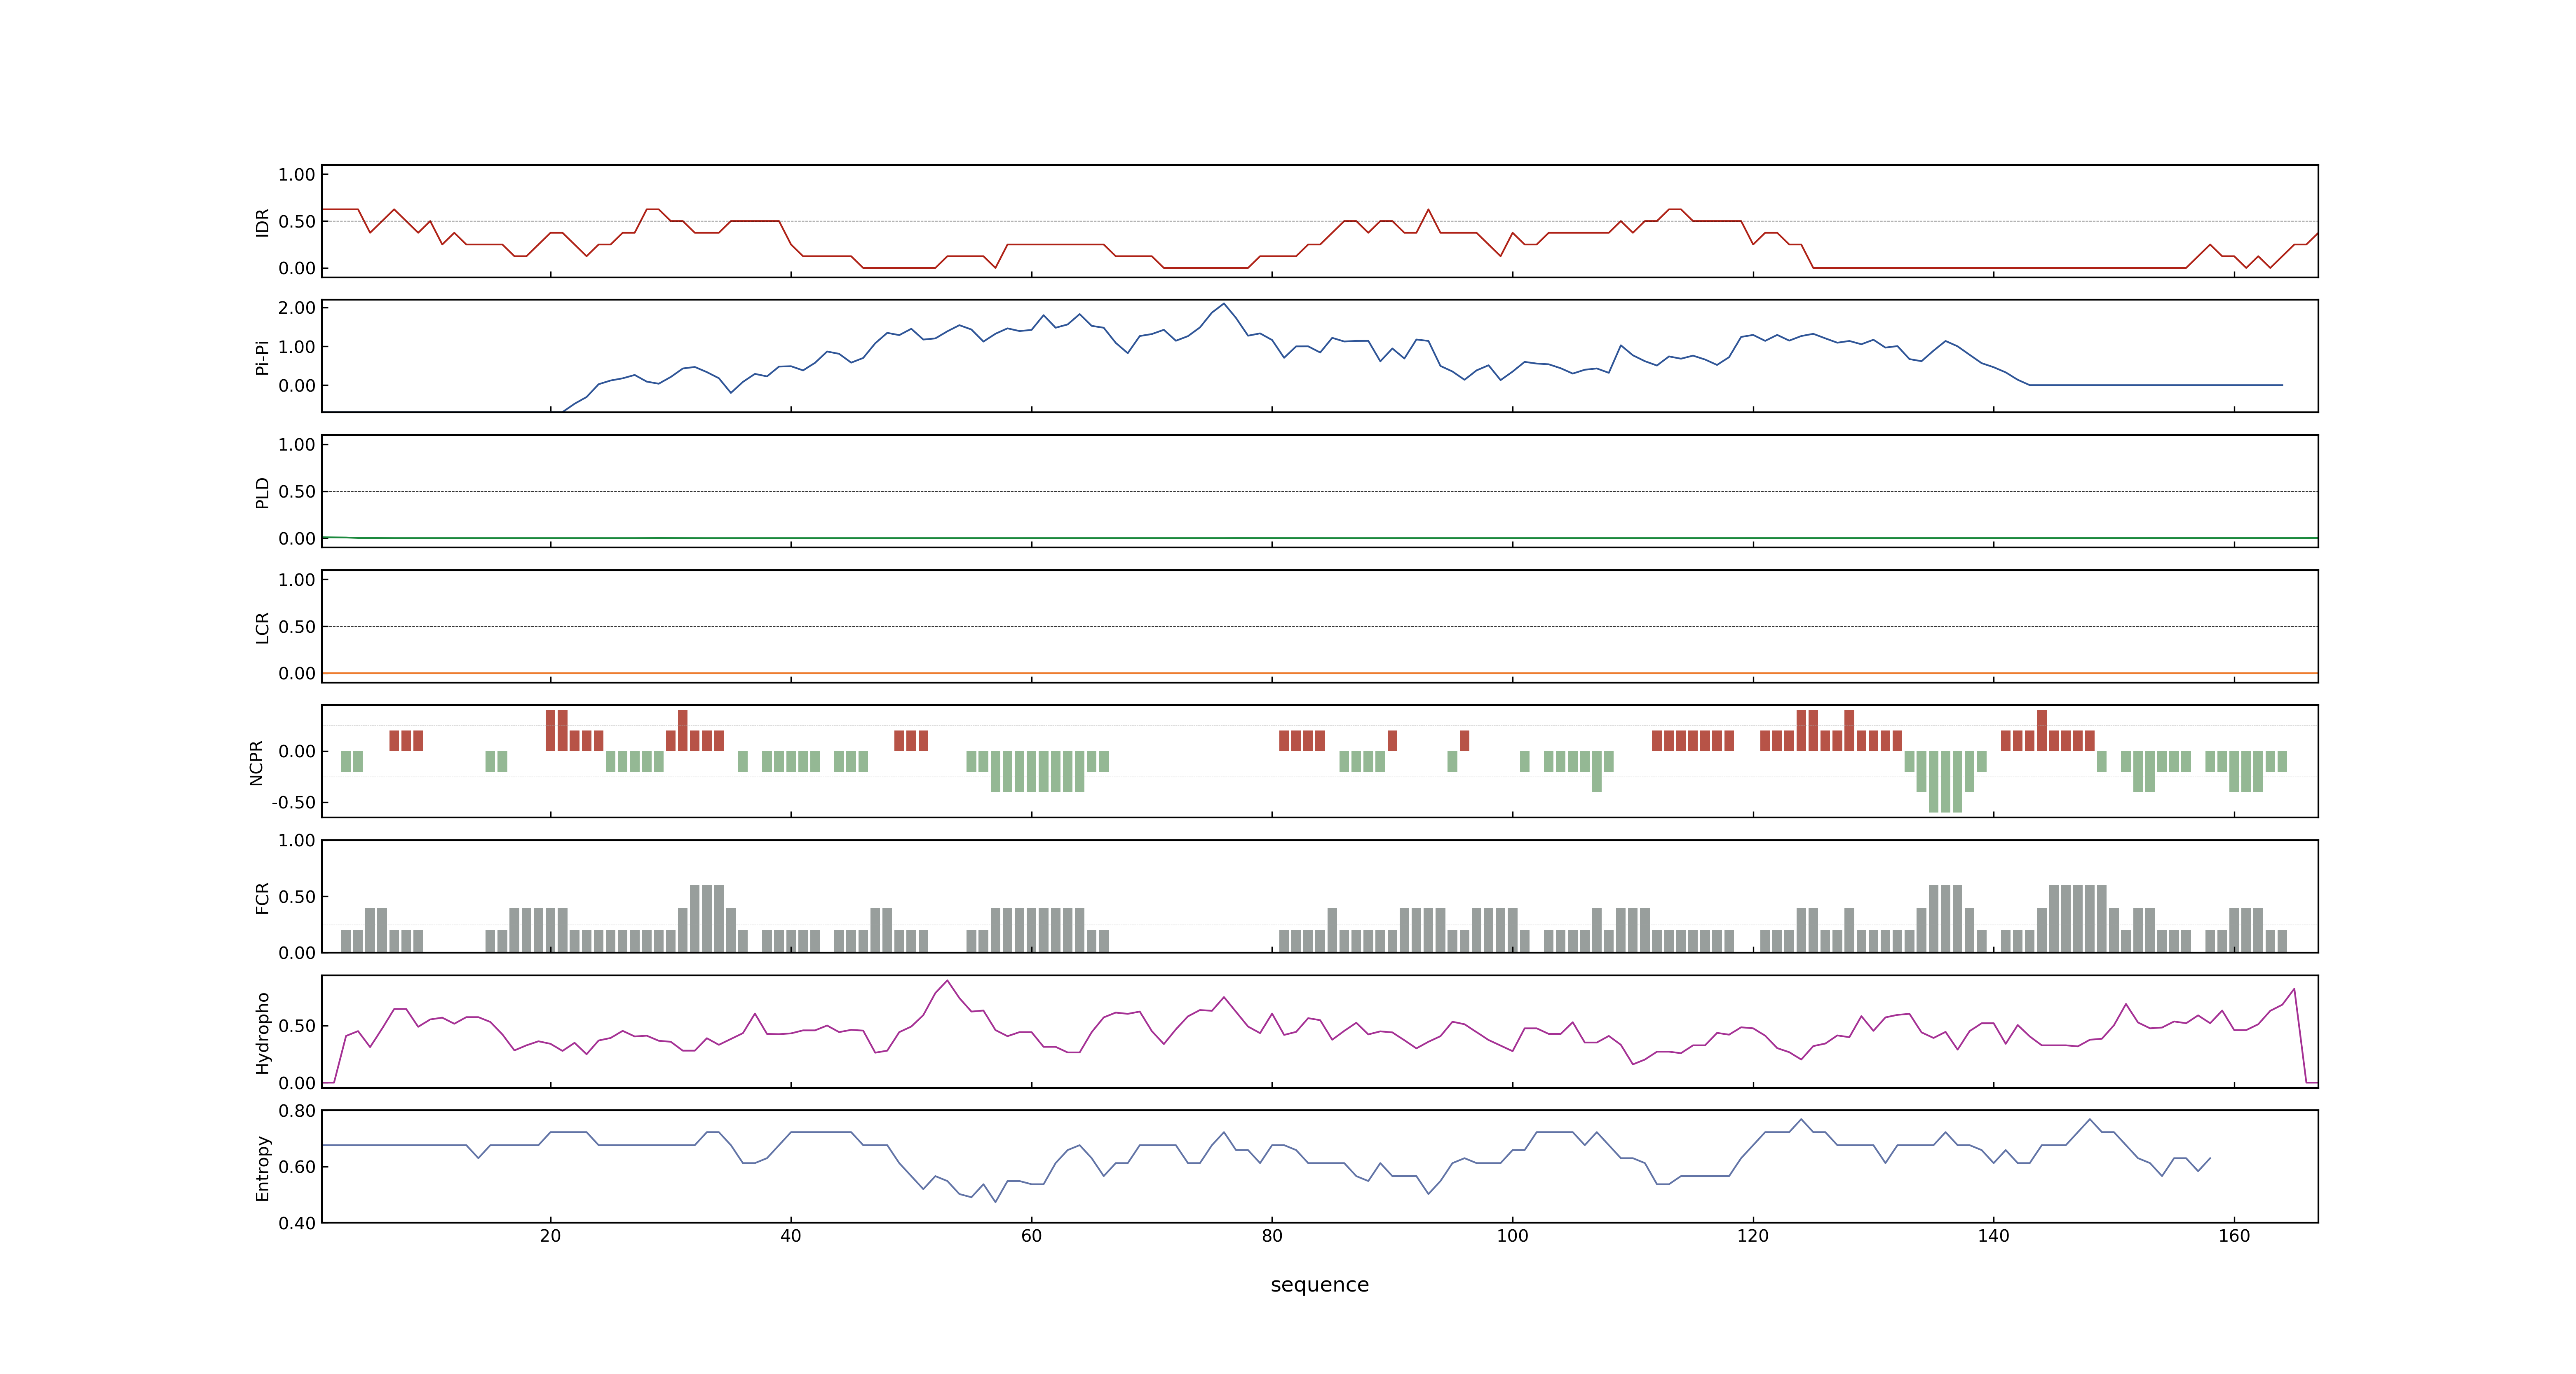Click the x-axis tick label 40
This screenshot has height=1374, width=2576.
tap(791, 1236)
